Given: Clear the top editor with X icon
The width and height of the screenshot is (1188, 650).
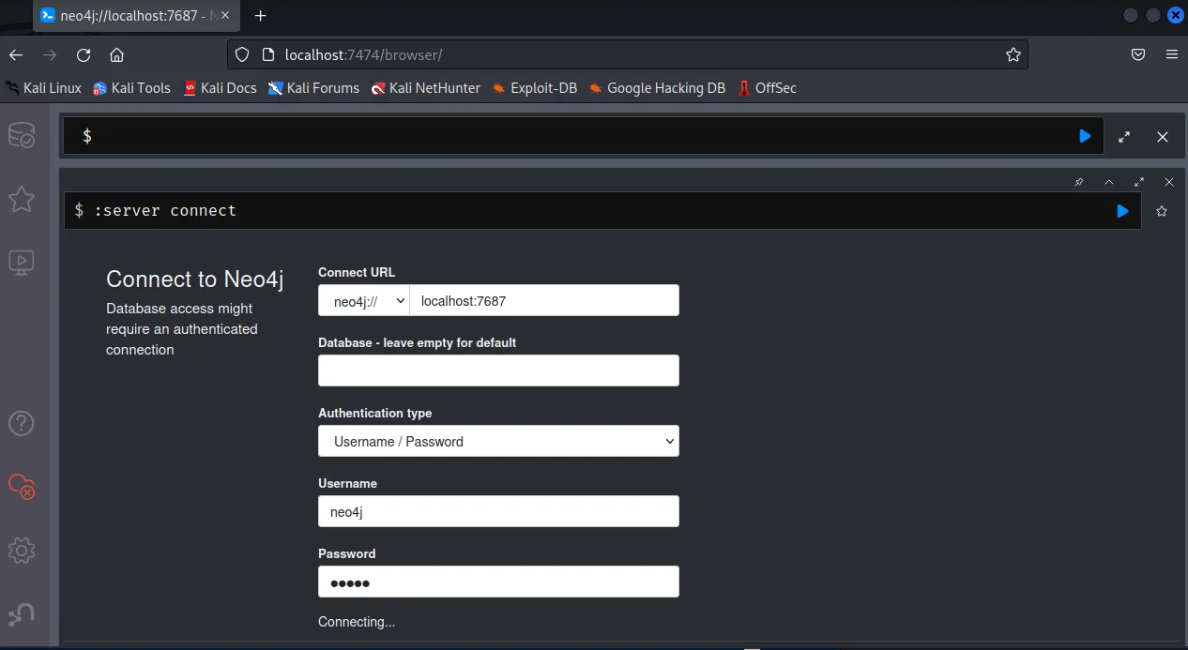Looking at the screenshot, I should coord(1163,137).
